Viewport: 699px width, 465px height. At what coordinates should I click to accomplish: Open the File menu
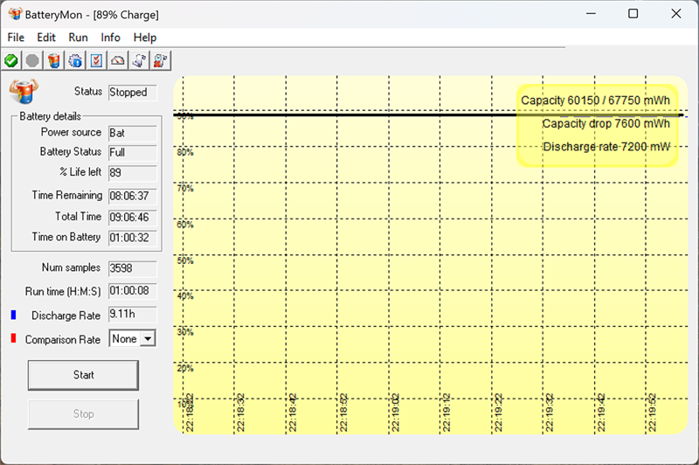pos(16,38)
